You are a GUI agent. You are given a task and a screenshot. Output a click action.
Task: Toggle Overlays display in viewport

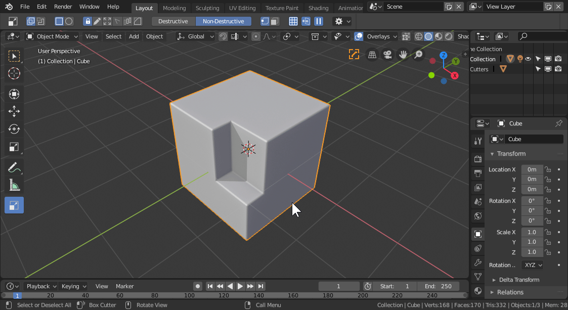(x=358, y=36)
